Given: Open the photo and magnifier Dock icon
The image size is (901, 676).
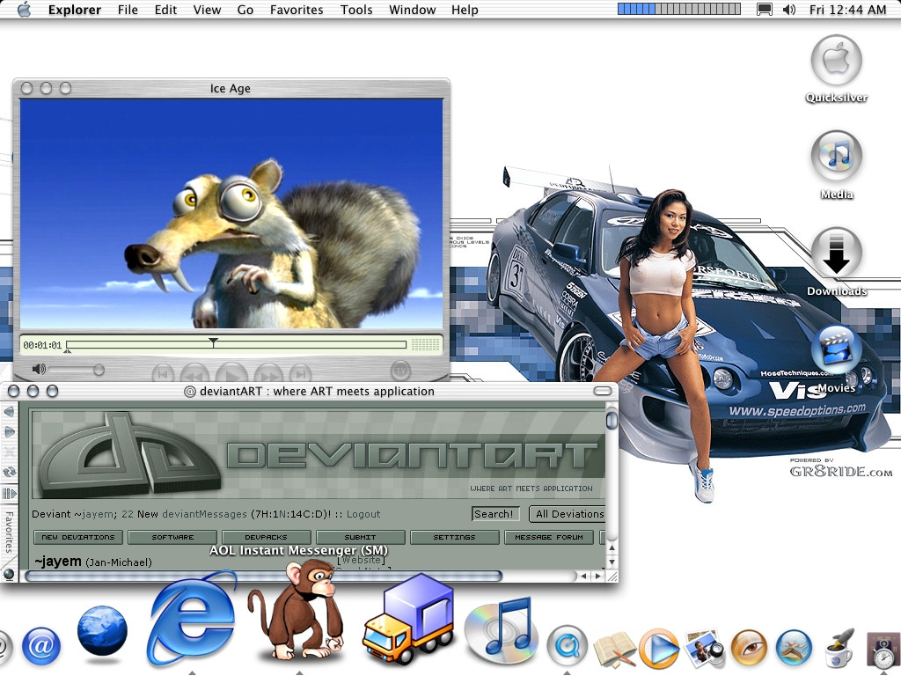Looking at the screenshot, I should pos(704,647).
